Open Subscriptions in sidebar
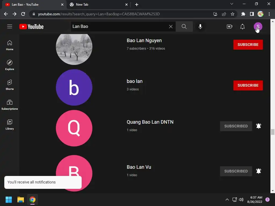This screenshot has width=275, height=206. coord(10,105)
